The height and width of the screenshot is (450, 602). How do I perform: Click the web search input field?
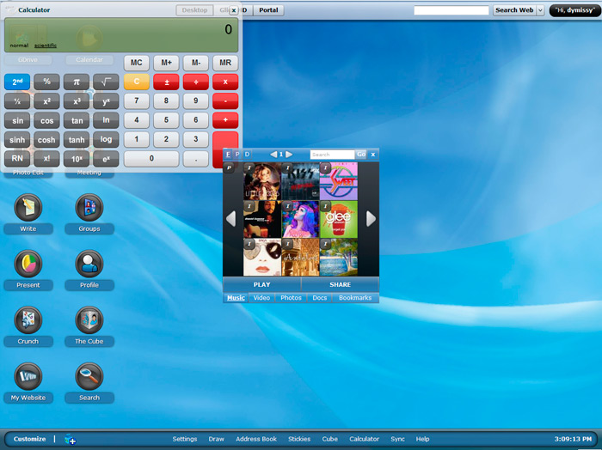click(x=451, y=10)
